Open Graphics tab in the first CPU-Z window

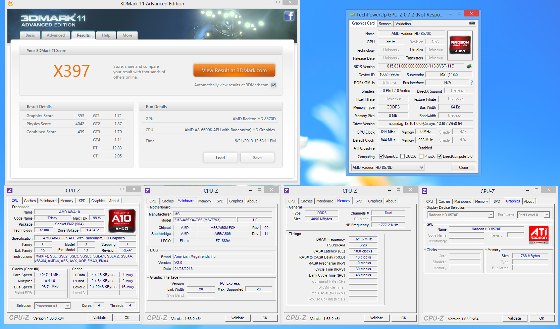point(98,201)
